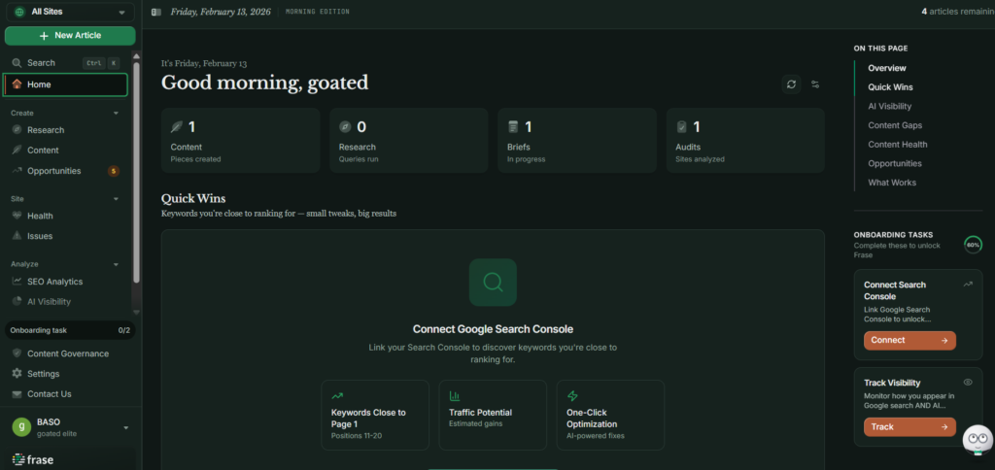Jump to Content Gaps in page outline
The height and width of the screenshot is (470, 995).
[895, 125]
